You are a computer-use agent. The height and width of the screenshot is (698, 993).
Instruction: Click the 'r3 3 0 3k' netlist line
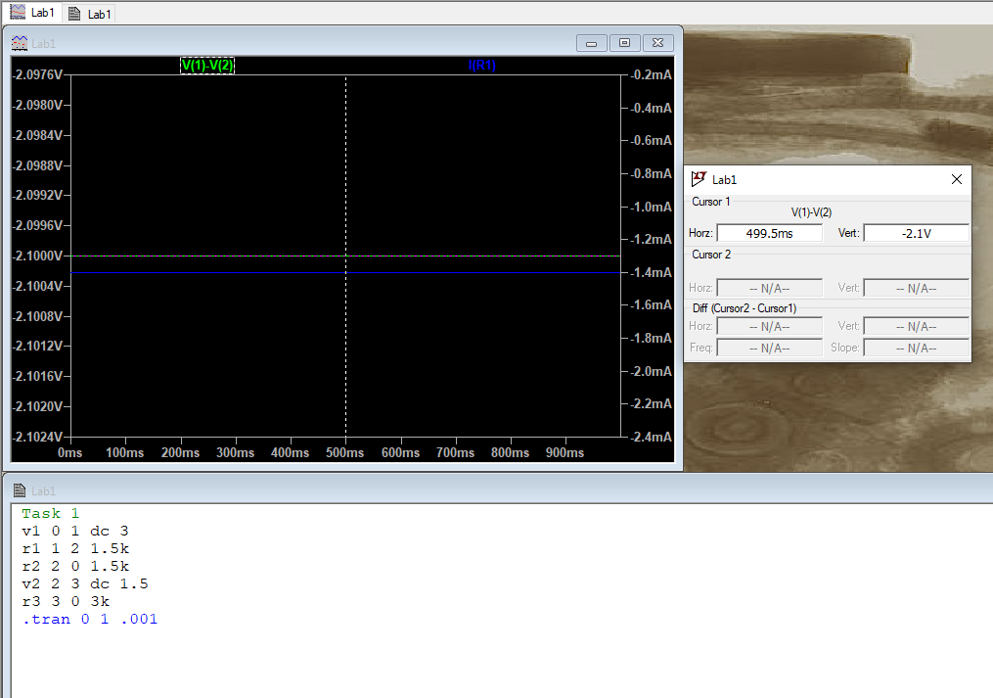(66, 601)
